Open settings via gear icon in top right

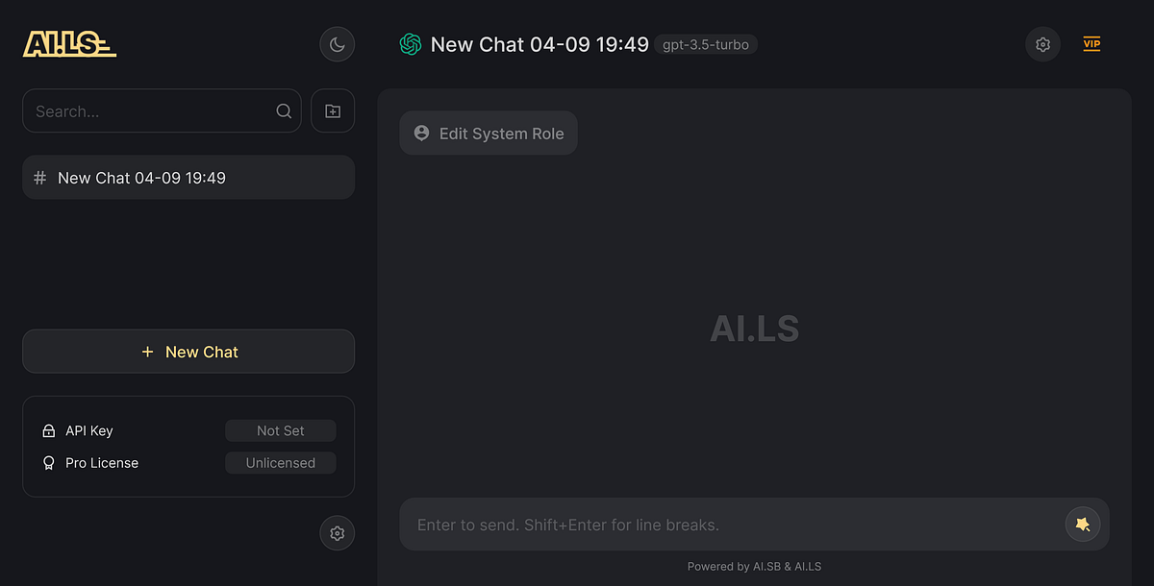pyautogui.click(x=1042, y=44)
